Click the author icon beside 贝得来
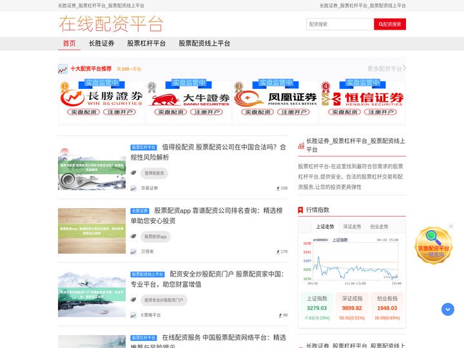The width and height of the screenshot is (464, 348). (133, 252)
